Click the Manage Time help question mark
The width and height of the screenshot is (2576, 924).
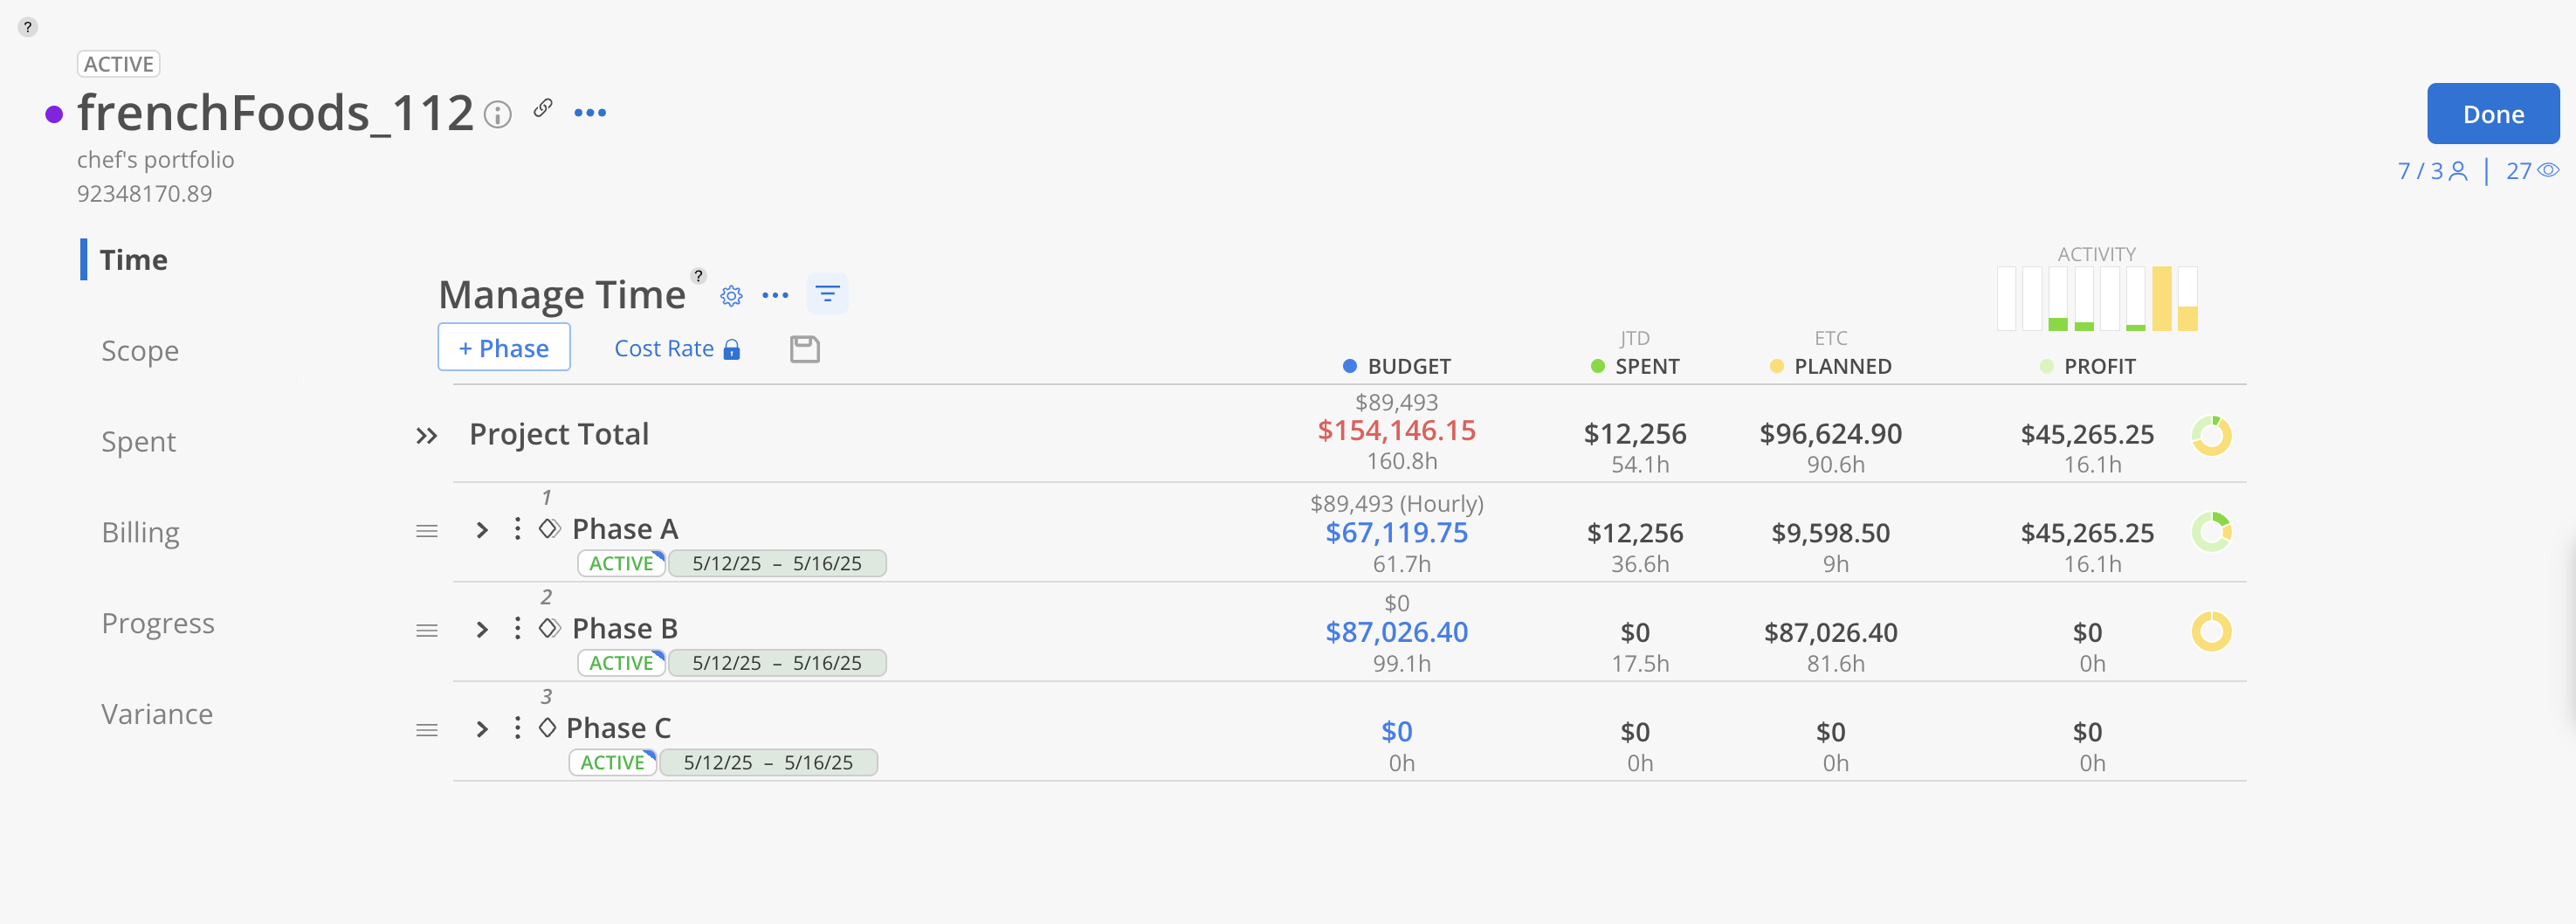click(699, 275)
